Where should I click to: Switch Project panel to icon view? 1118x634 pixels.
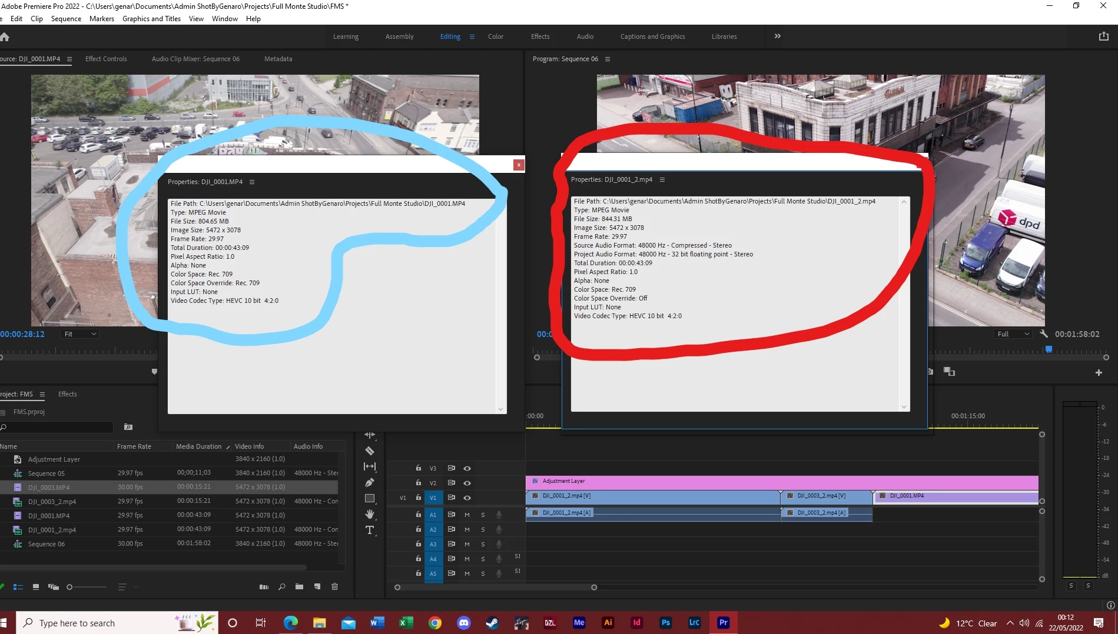[36, 587]
